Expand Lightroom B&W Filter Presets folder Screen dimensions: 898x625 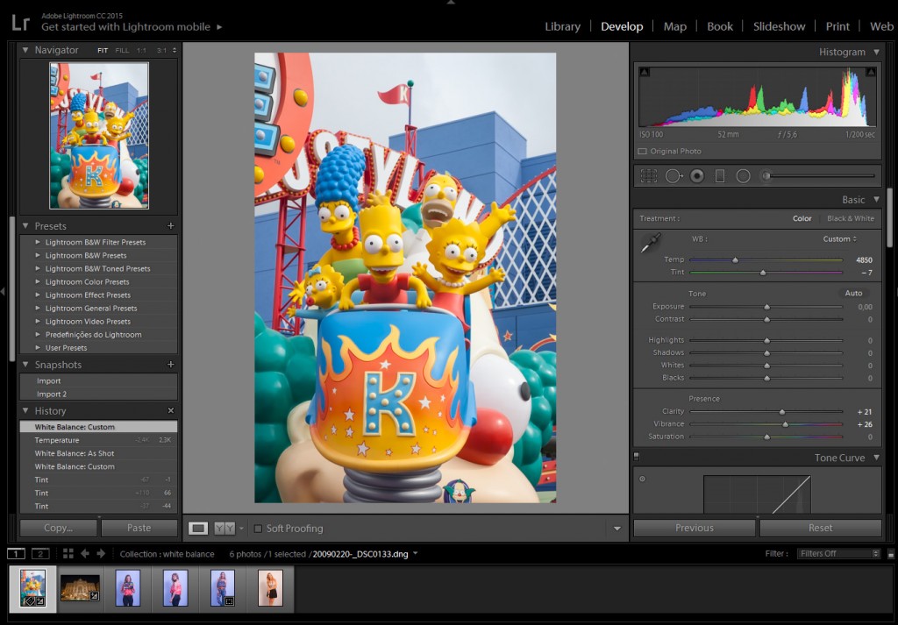[38, 242]
